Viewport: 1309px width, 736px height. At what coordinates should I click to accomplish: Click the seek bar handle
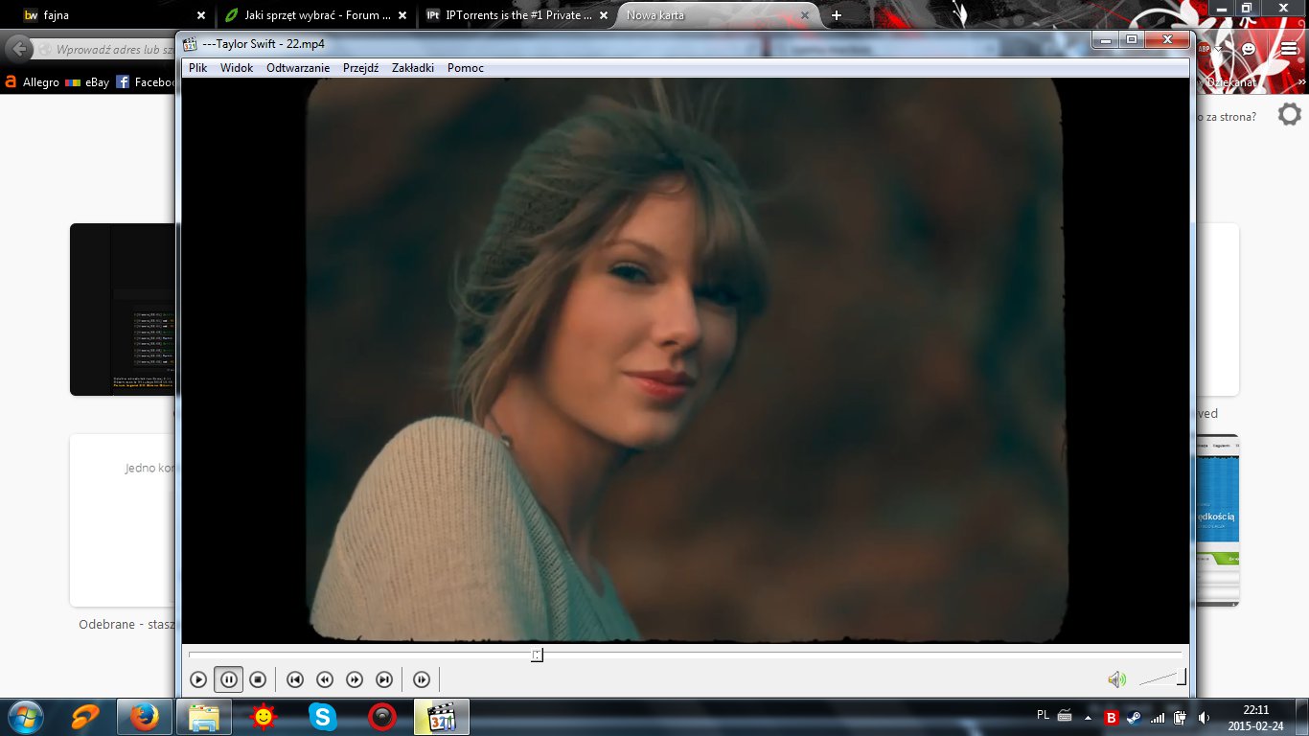click(538, 655)
